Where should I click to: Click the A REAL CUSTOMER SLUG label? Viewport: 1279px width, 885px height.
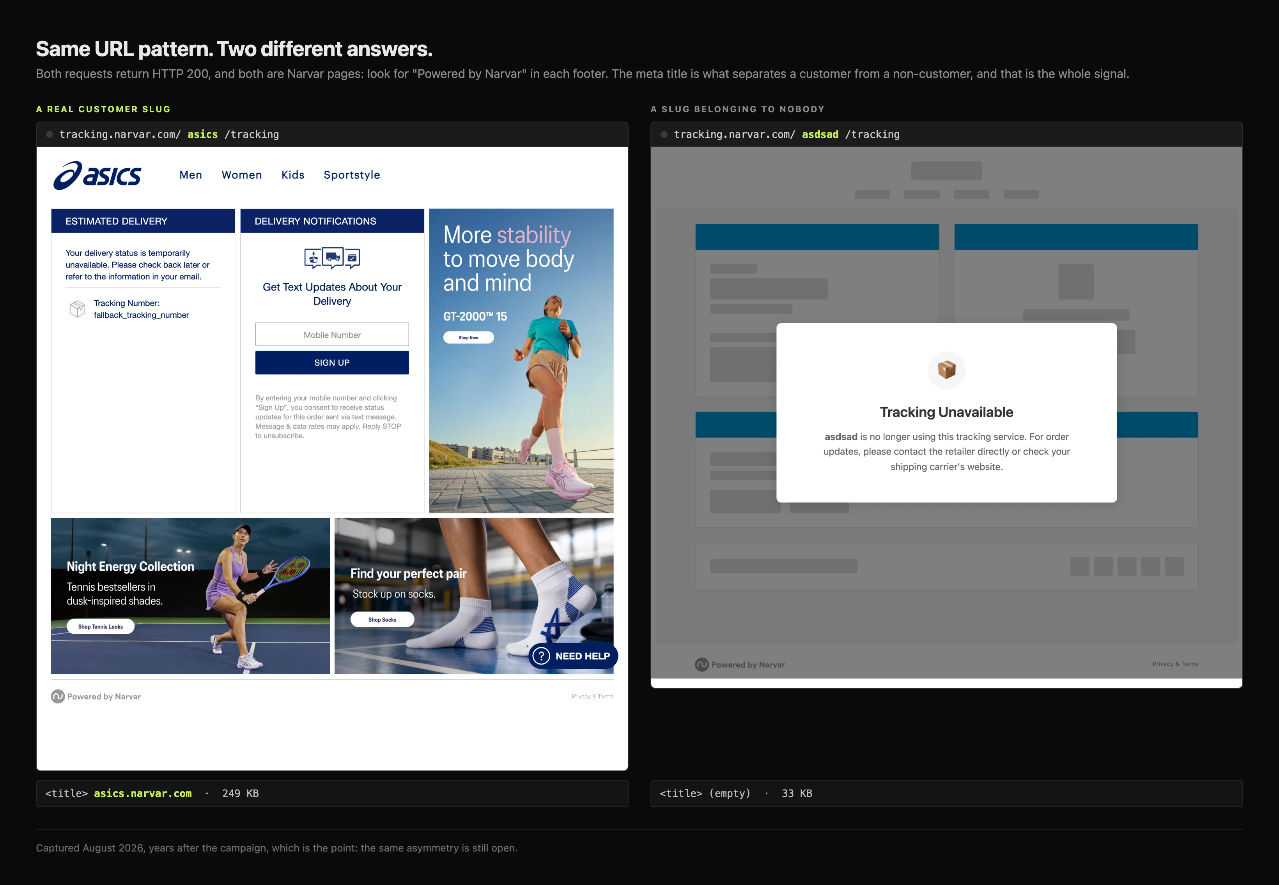[x=103, y=109]
